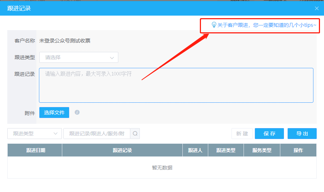Click the 新建 button
324x192 pixels.
242,134
